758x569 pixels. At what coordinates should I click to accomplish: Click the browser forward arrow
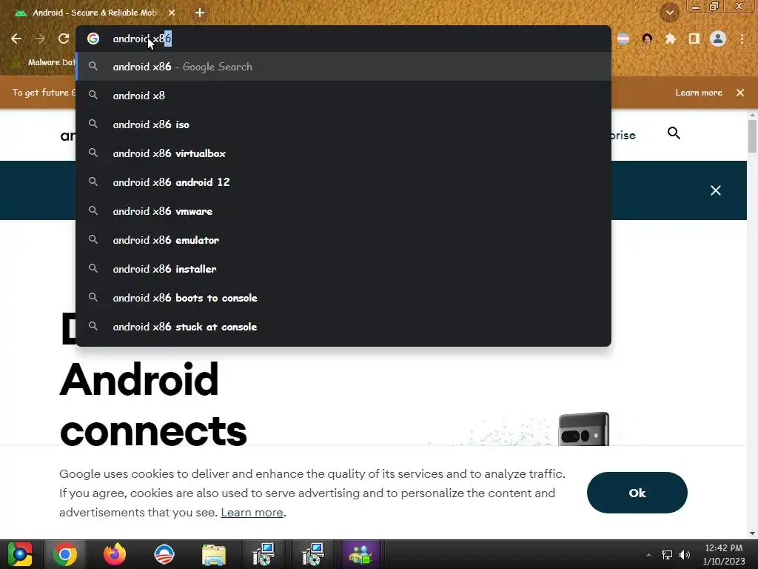coord(40,39)
